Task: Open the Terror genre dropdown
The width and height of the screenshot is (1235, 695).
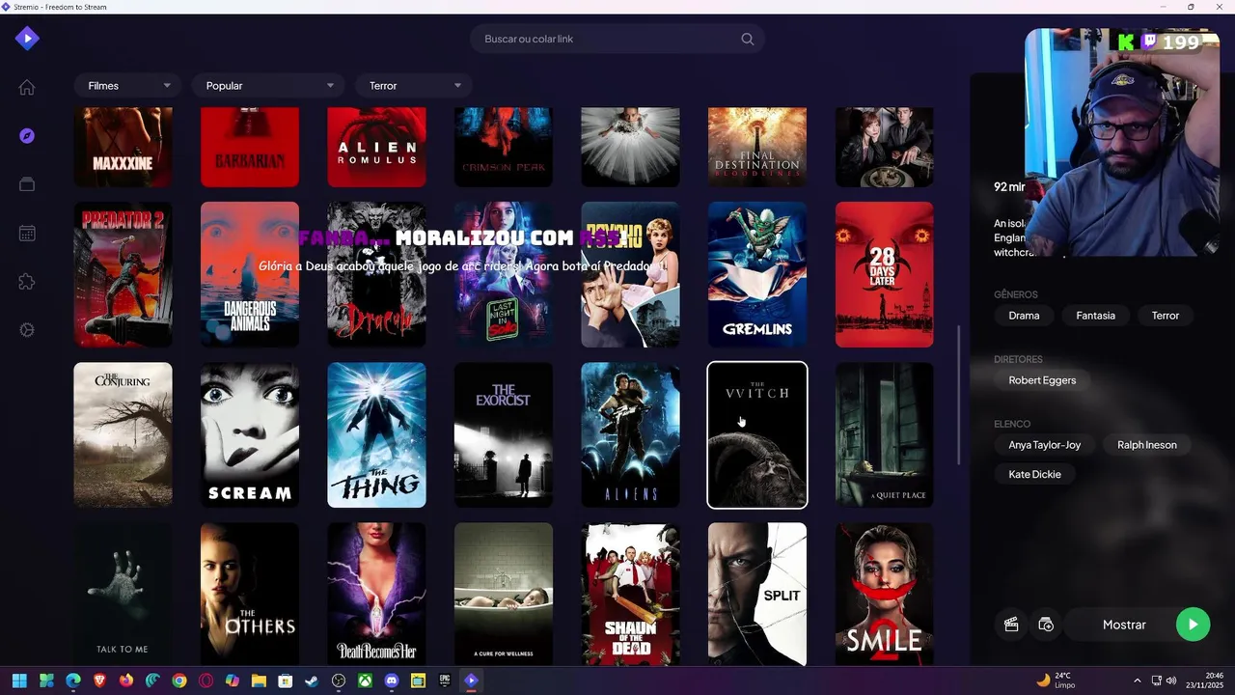Action: [x=414, y=86]
